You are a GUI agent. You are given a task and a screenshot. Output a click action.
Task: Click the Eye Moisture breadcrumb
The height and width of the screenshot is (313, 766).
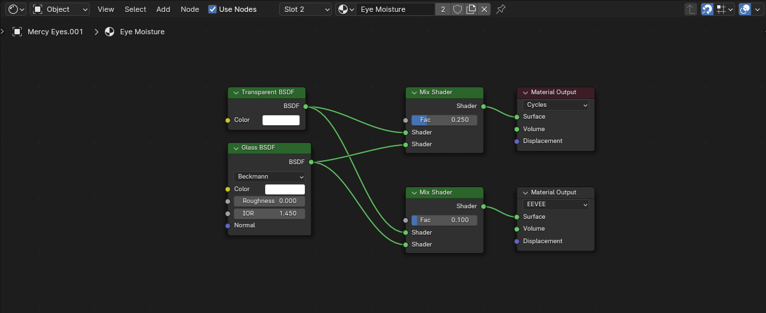tap(142, 32)
